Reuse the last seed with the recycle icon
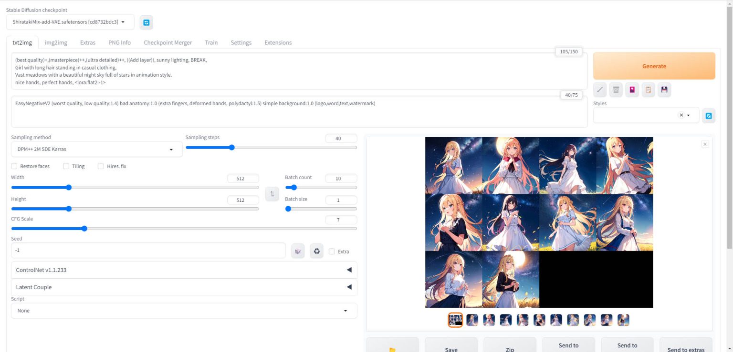Screen dimensions: 733x352 tap(316, 251)
